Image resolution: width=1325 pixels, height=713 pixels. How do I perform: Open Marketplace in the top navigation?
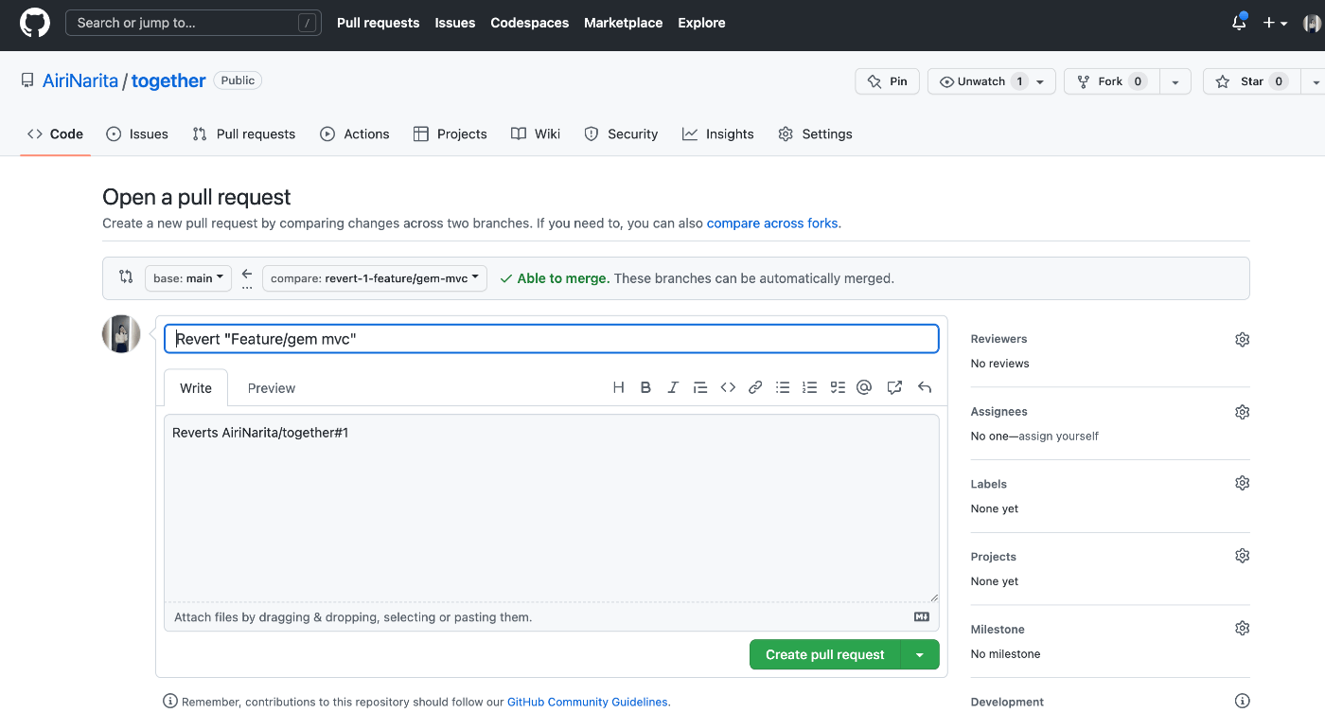tap(624, 23)
